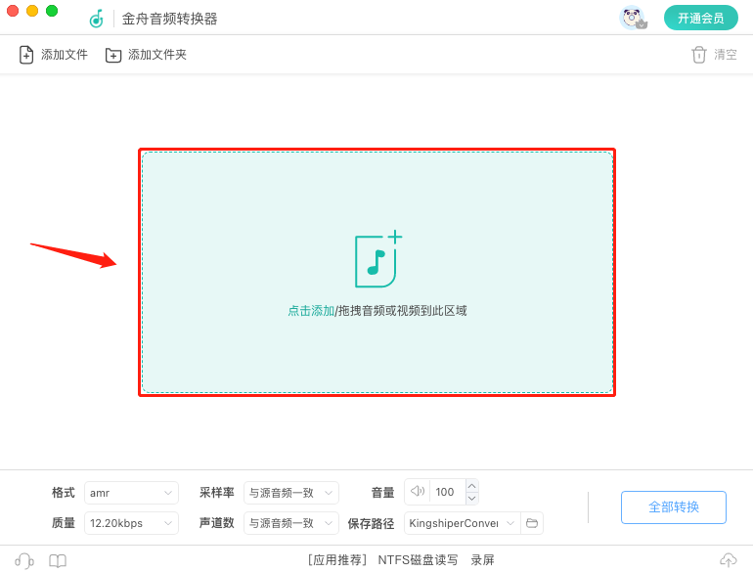The height and width of the screenshot is (572, 753).
Task: Click the 金舟音频转换器 title text
Action: [169, 19]
